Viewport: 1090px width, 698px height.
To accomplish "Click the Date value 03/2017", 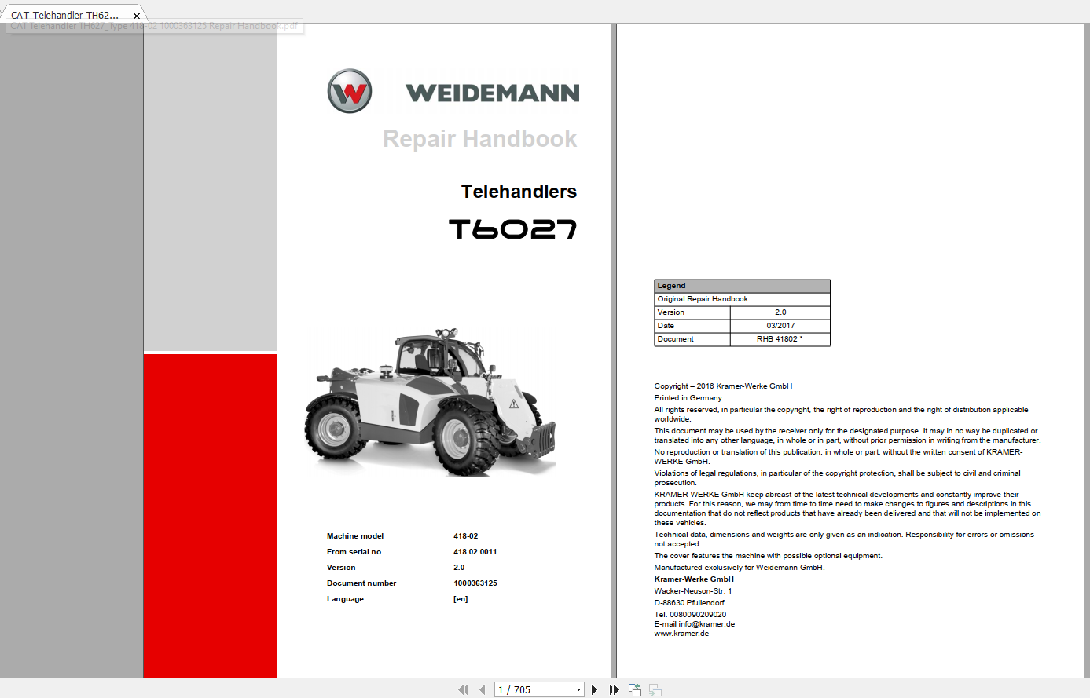I will [x=780, y=326].
